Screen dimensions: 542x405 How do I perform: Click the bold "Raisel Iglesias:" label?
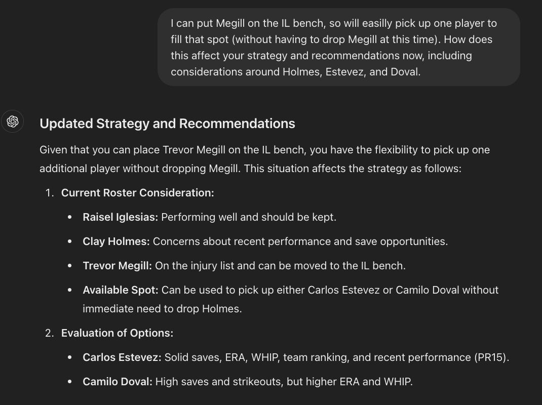point(120,217)
